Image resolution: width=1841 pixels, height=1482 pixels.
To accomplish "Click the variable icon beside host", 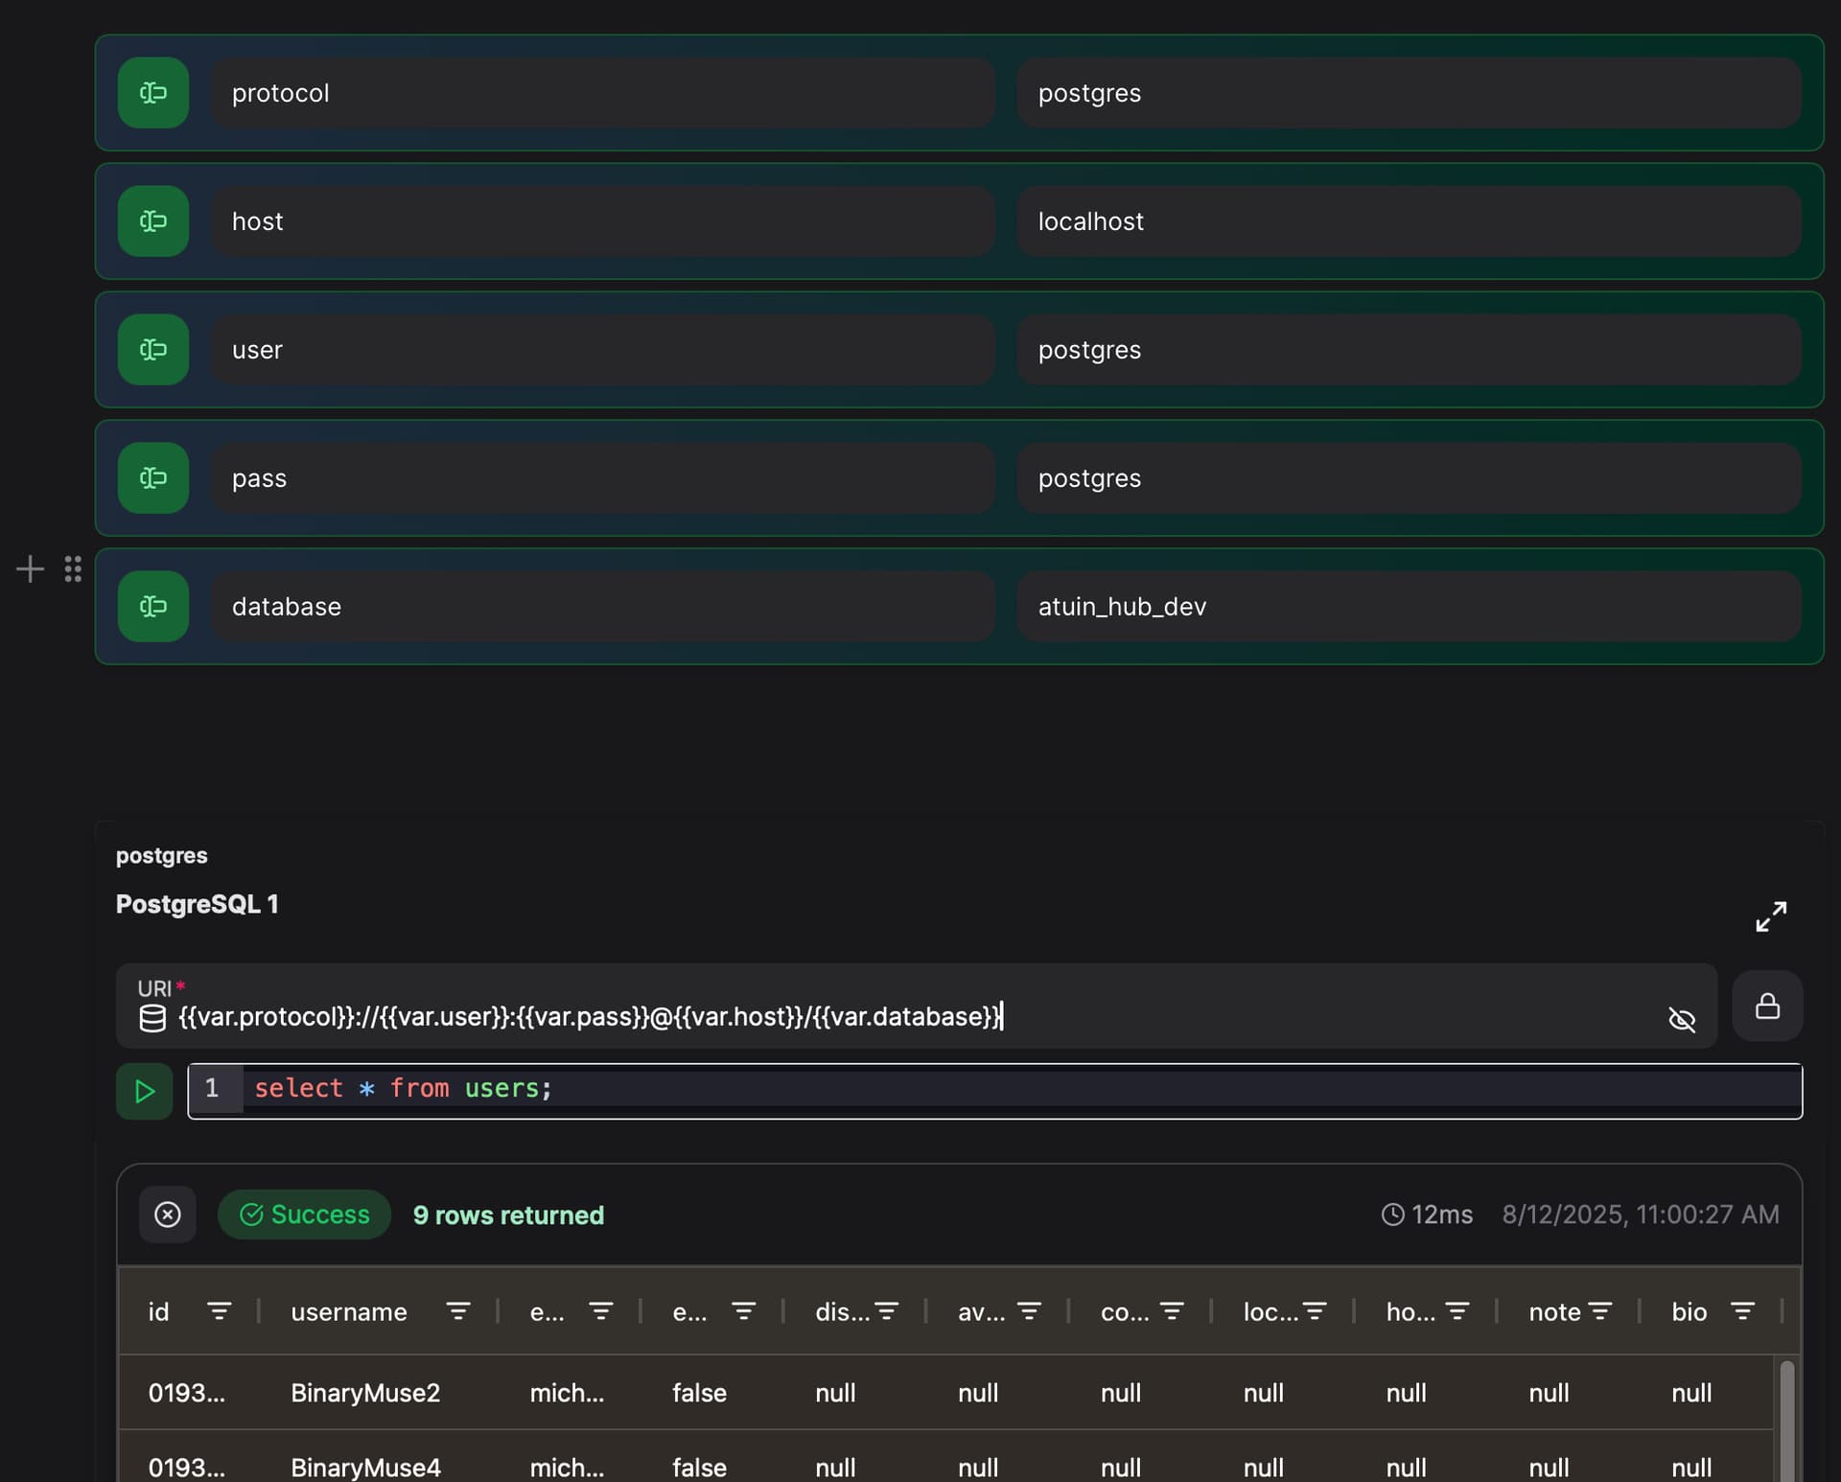I will coord(153,221).
